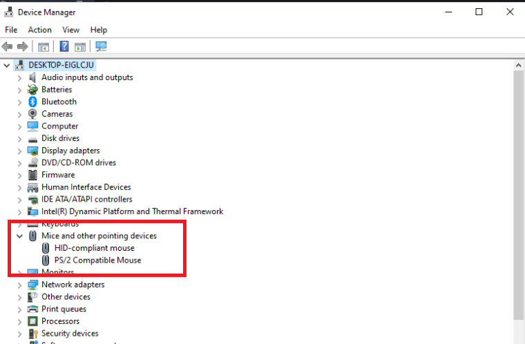525x344 pixels.
Task: Click Scan for hardware changes monitor icon
Action: pyautogui.click(x=101, y=46)
